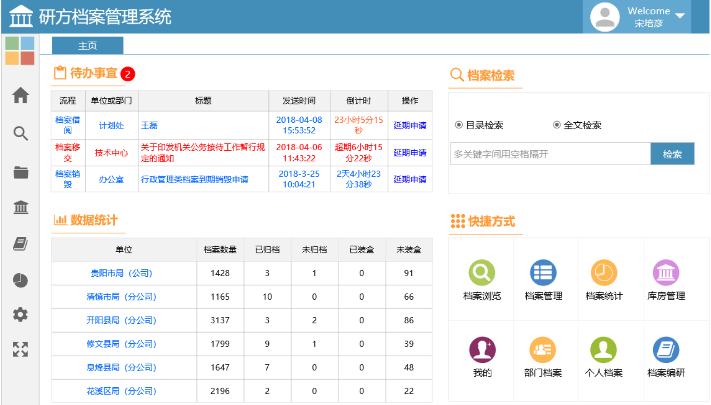The width and height of the screenshot is (711, 405).
Task: Click the 办公室 department cell
Action: pyautogui.click(x=111, y=179)
